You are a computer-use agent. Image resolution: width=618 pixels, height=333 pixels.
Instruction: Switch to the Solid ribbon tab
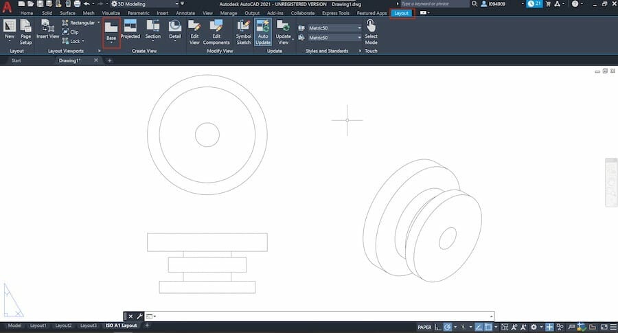[47, 13]
